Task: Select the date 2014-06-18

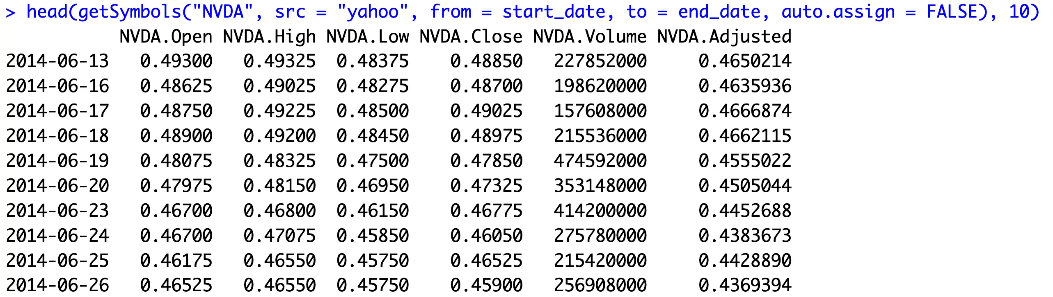Action: point(57,136)
